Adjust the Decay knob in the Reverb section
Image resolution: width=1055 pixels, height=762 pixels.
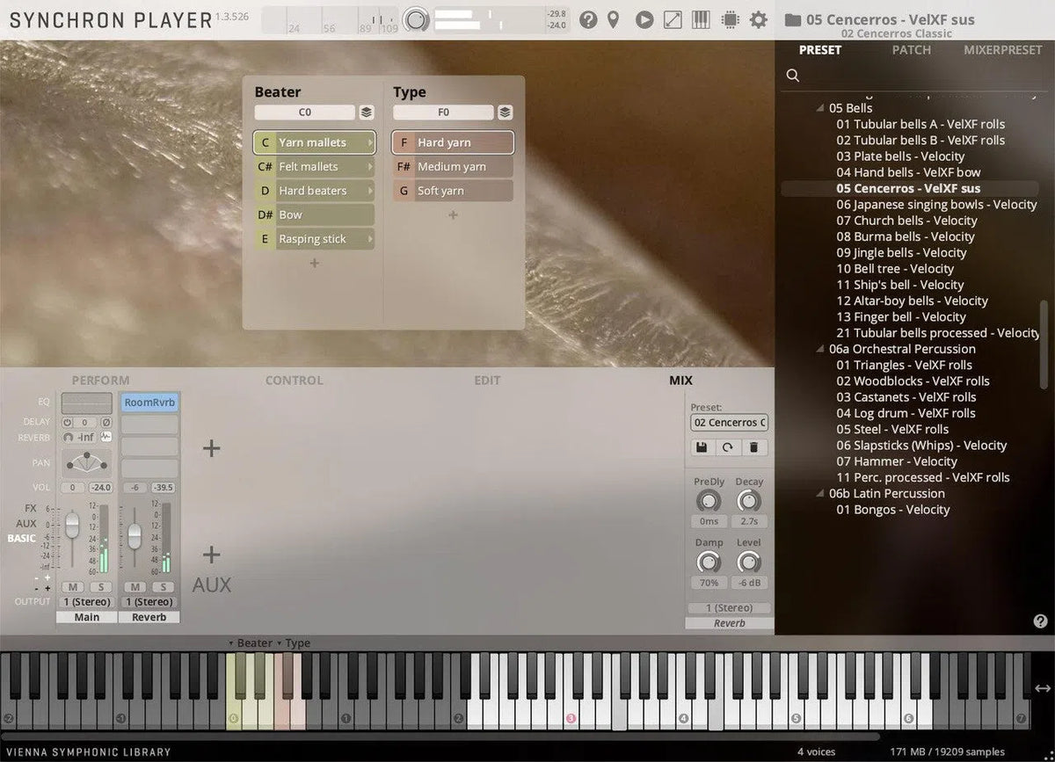[x=749, y=501]
